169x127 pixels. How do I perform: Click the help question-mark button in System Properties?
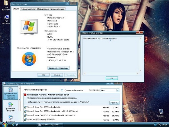point(67,3)
